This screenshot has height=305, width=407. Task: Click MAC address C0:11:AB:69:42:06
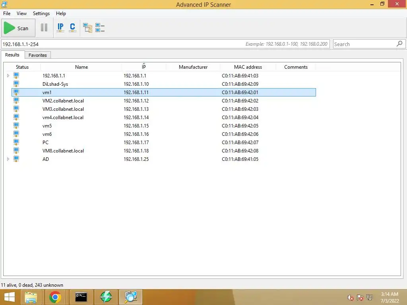pos(240,134)
